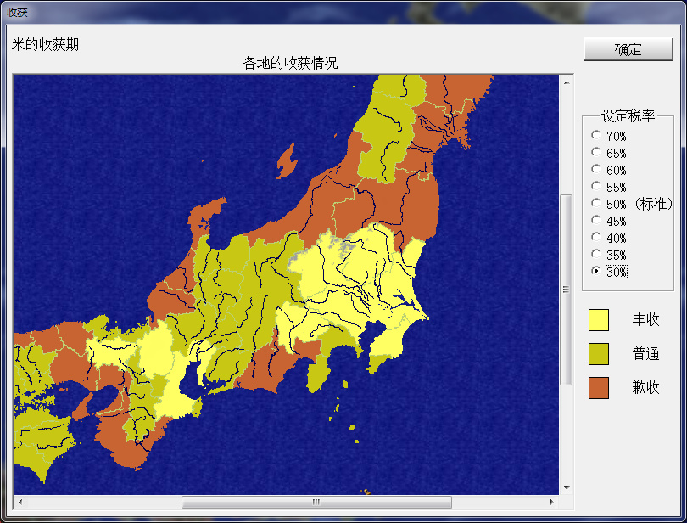The width and height of the screenshot is (687, 523).
Task: Click the small orange island in the sea
Action: [x=287, y=162]
